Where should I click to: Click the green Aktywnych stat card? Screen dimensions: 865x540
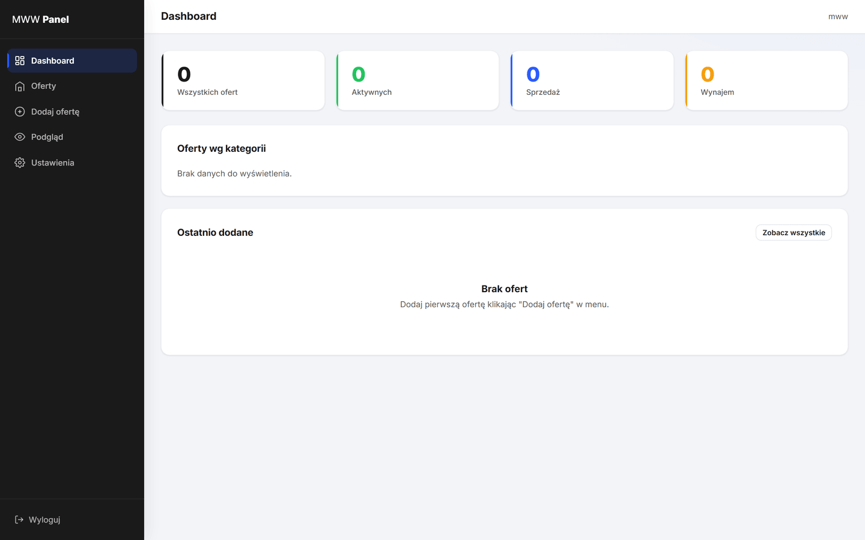(x=417, y=80)
